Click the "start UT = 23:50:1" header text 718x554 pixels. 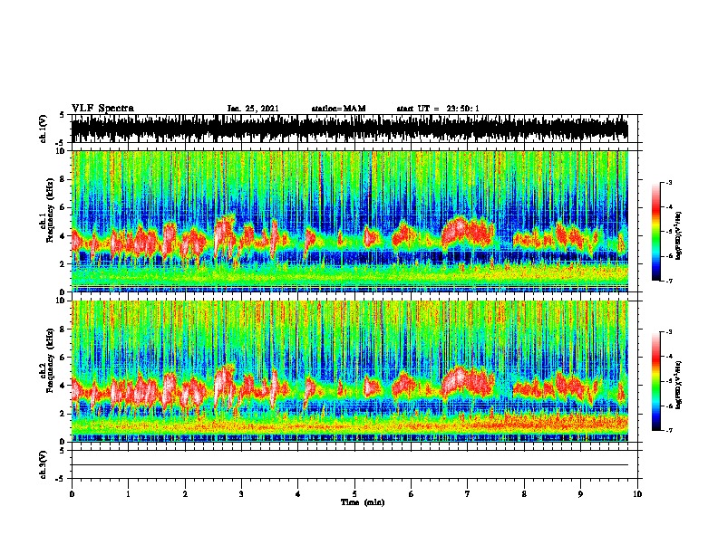[x=438, y=109]
